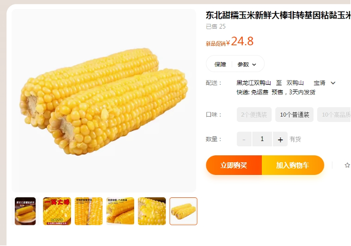
Task: Open the 保障 info tab
Action: tap(220, 65)
